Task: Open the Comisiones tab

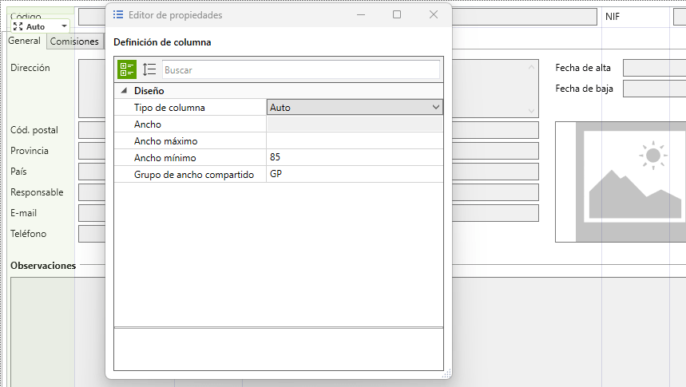Action: coord(74,41)
